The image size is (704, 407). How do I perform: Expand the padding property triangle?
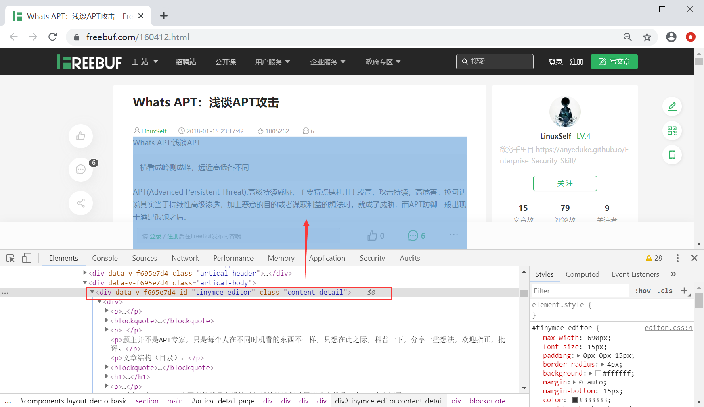[x=578, y=356]
